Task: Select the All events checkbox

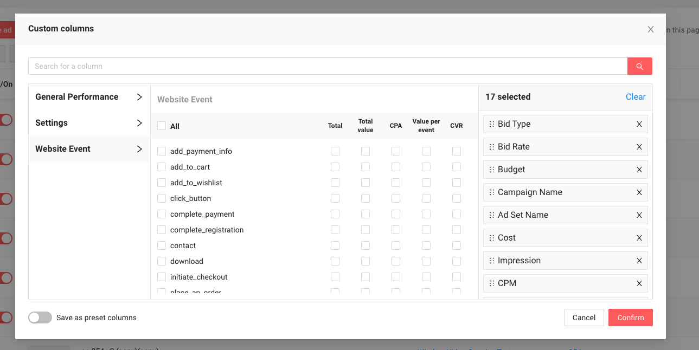Action: 162,126
